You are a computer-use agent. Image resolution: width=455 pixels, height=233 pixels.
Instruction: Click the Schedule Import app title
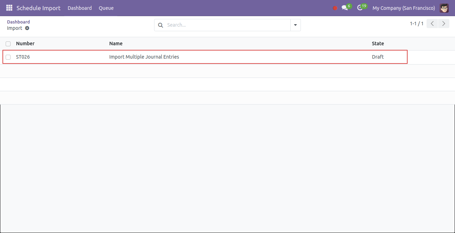click(39, 8)
